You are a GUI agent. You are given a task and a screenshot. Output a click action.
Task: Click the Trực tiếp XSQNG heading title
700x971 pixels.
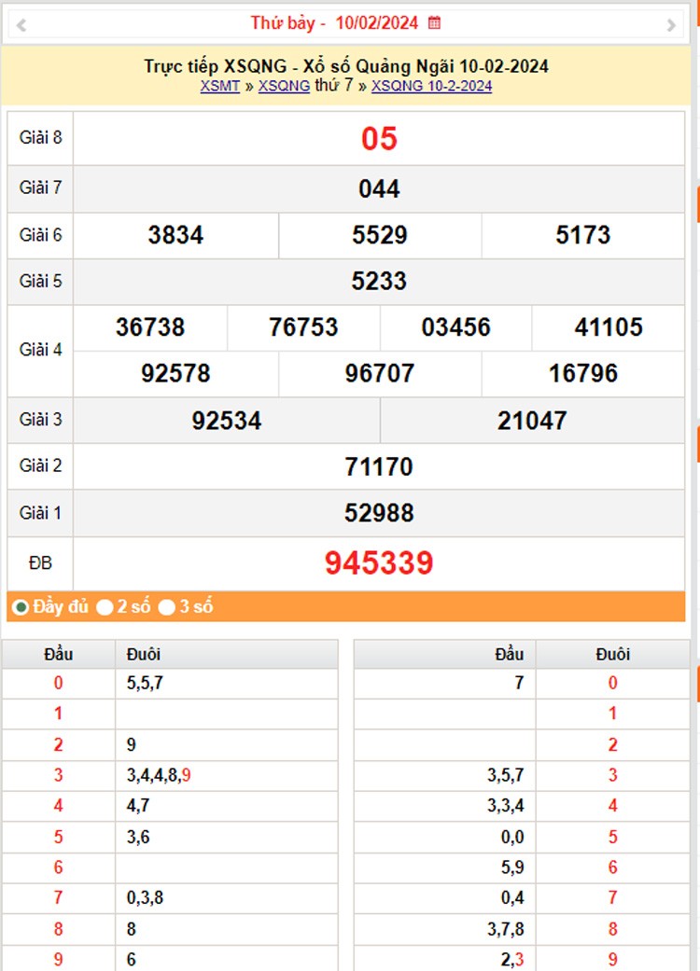coord(345,66)
